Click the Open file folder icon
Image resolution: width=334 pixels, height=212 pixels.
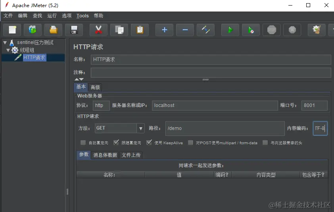[53, 30]
